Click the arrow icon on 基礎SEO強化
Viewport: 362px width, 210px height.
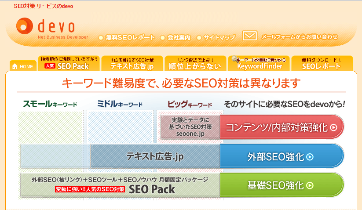[310, 185]
